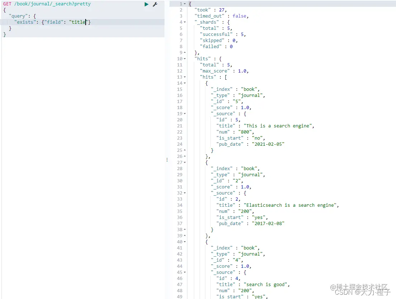The height and width of the screenshot is (299, 396).
Task: Click "successful" : 5 line
Action: pos(223,34)
